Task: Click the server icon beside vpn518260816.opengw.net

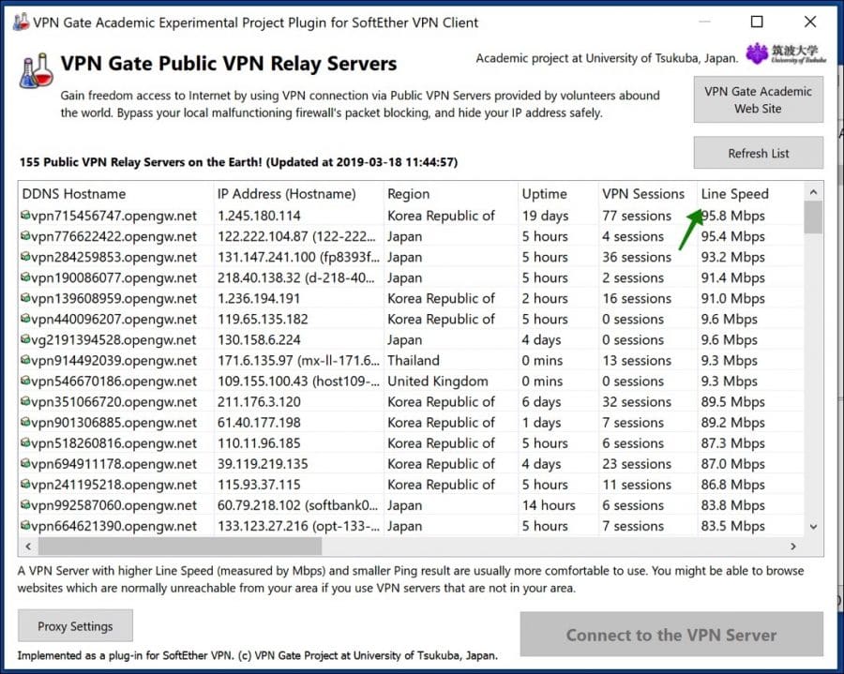Action: coord(25,442)
